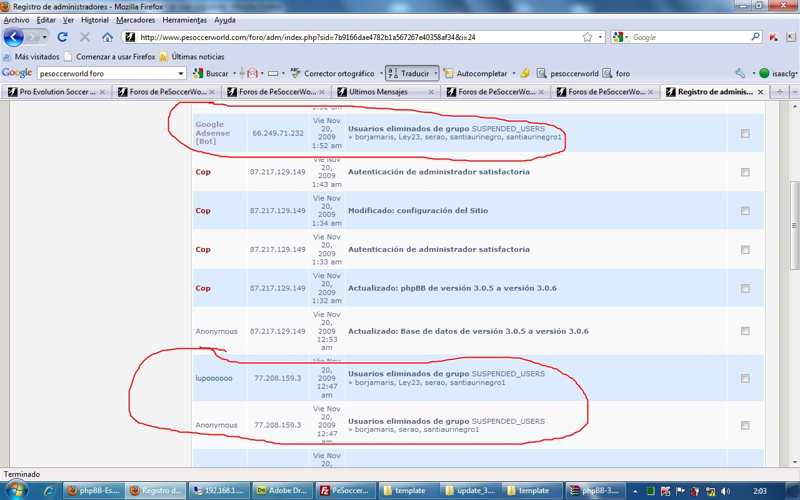Tick checkbox for Cop 1:33 am autenticación row
The height and width of the screenshot is (500, 800).
pyautogui.click(x=745, y=249)
